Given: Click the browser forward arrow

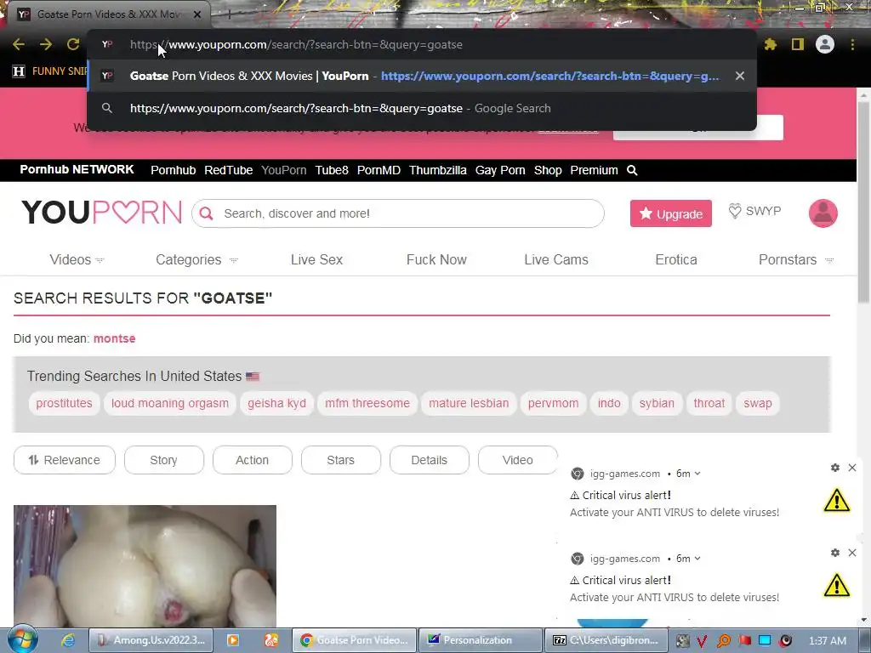Looking at the screenshot, I should tap(46, 44).
